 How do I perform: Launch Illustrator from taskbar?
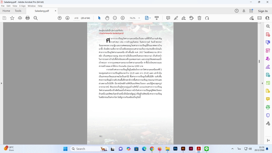tap(183, 149)
